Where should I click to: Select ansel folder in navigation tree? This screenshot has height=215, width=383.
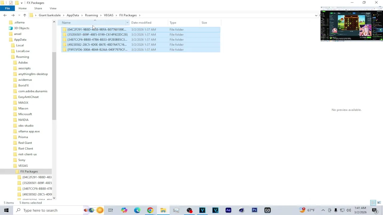coord(18,34)
